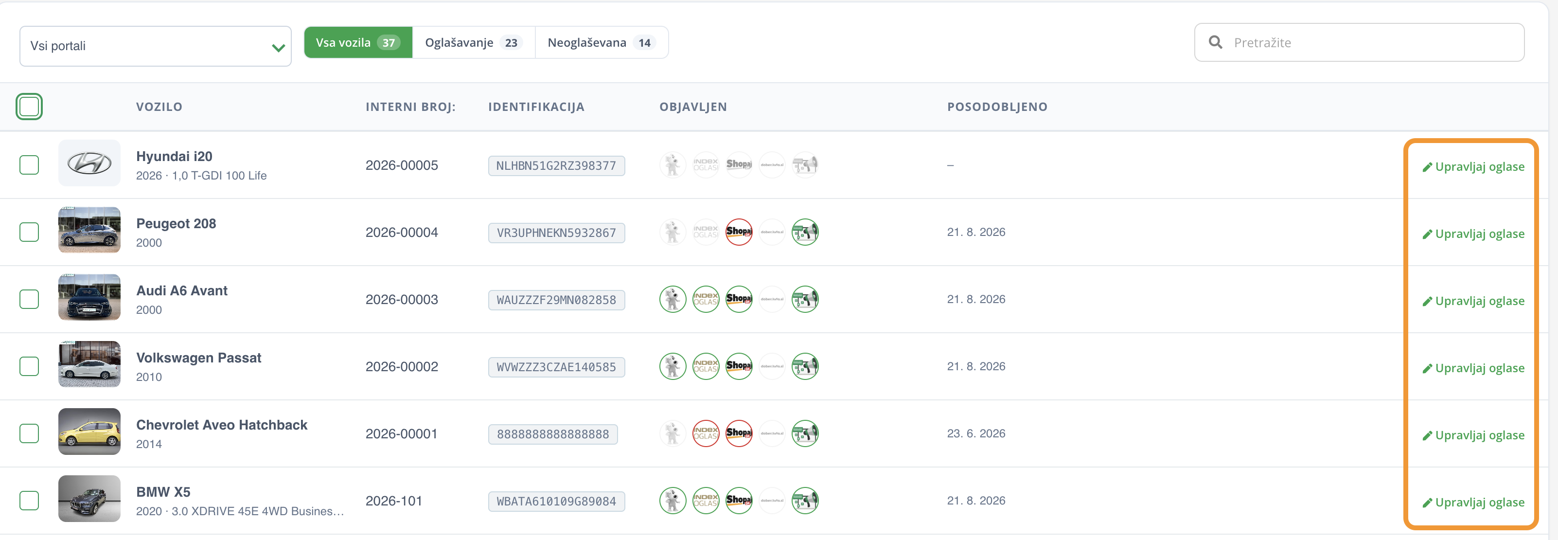This screenshot has width=1558, height=540.
Task: Click the dog mascot portal icon for Hyundai i20
Action: 673,164
